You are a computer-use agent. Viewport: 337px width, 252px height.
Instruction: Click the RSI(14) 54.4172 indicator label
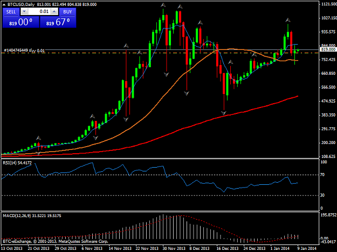(x=17, y=163)
